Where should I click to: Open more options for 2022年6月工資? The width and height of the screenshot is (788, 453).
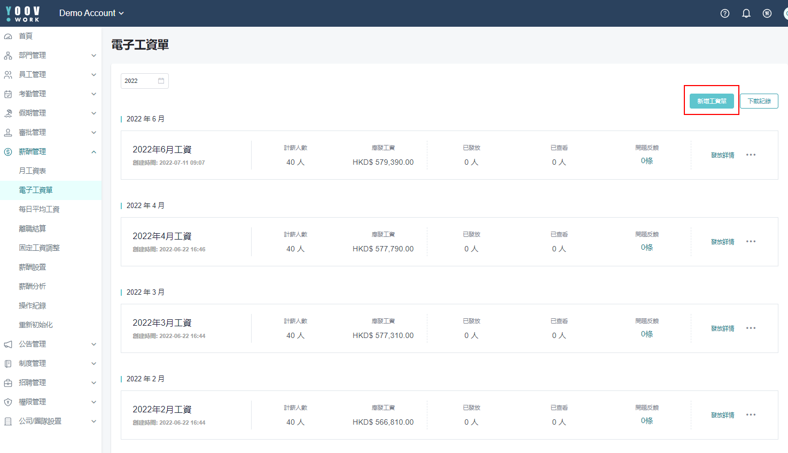tap(751, 155)
